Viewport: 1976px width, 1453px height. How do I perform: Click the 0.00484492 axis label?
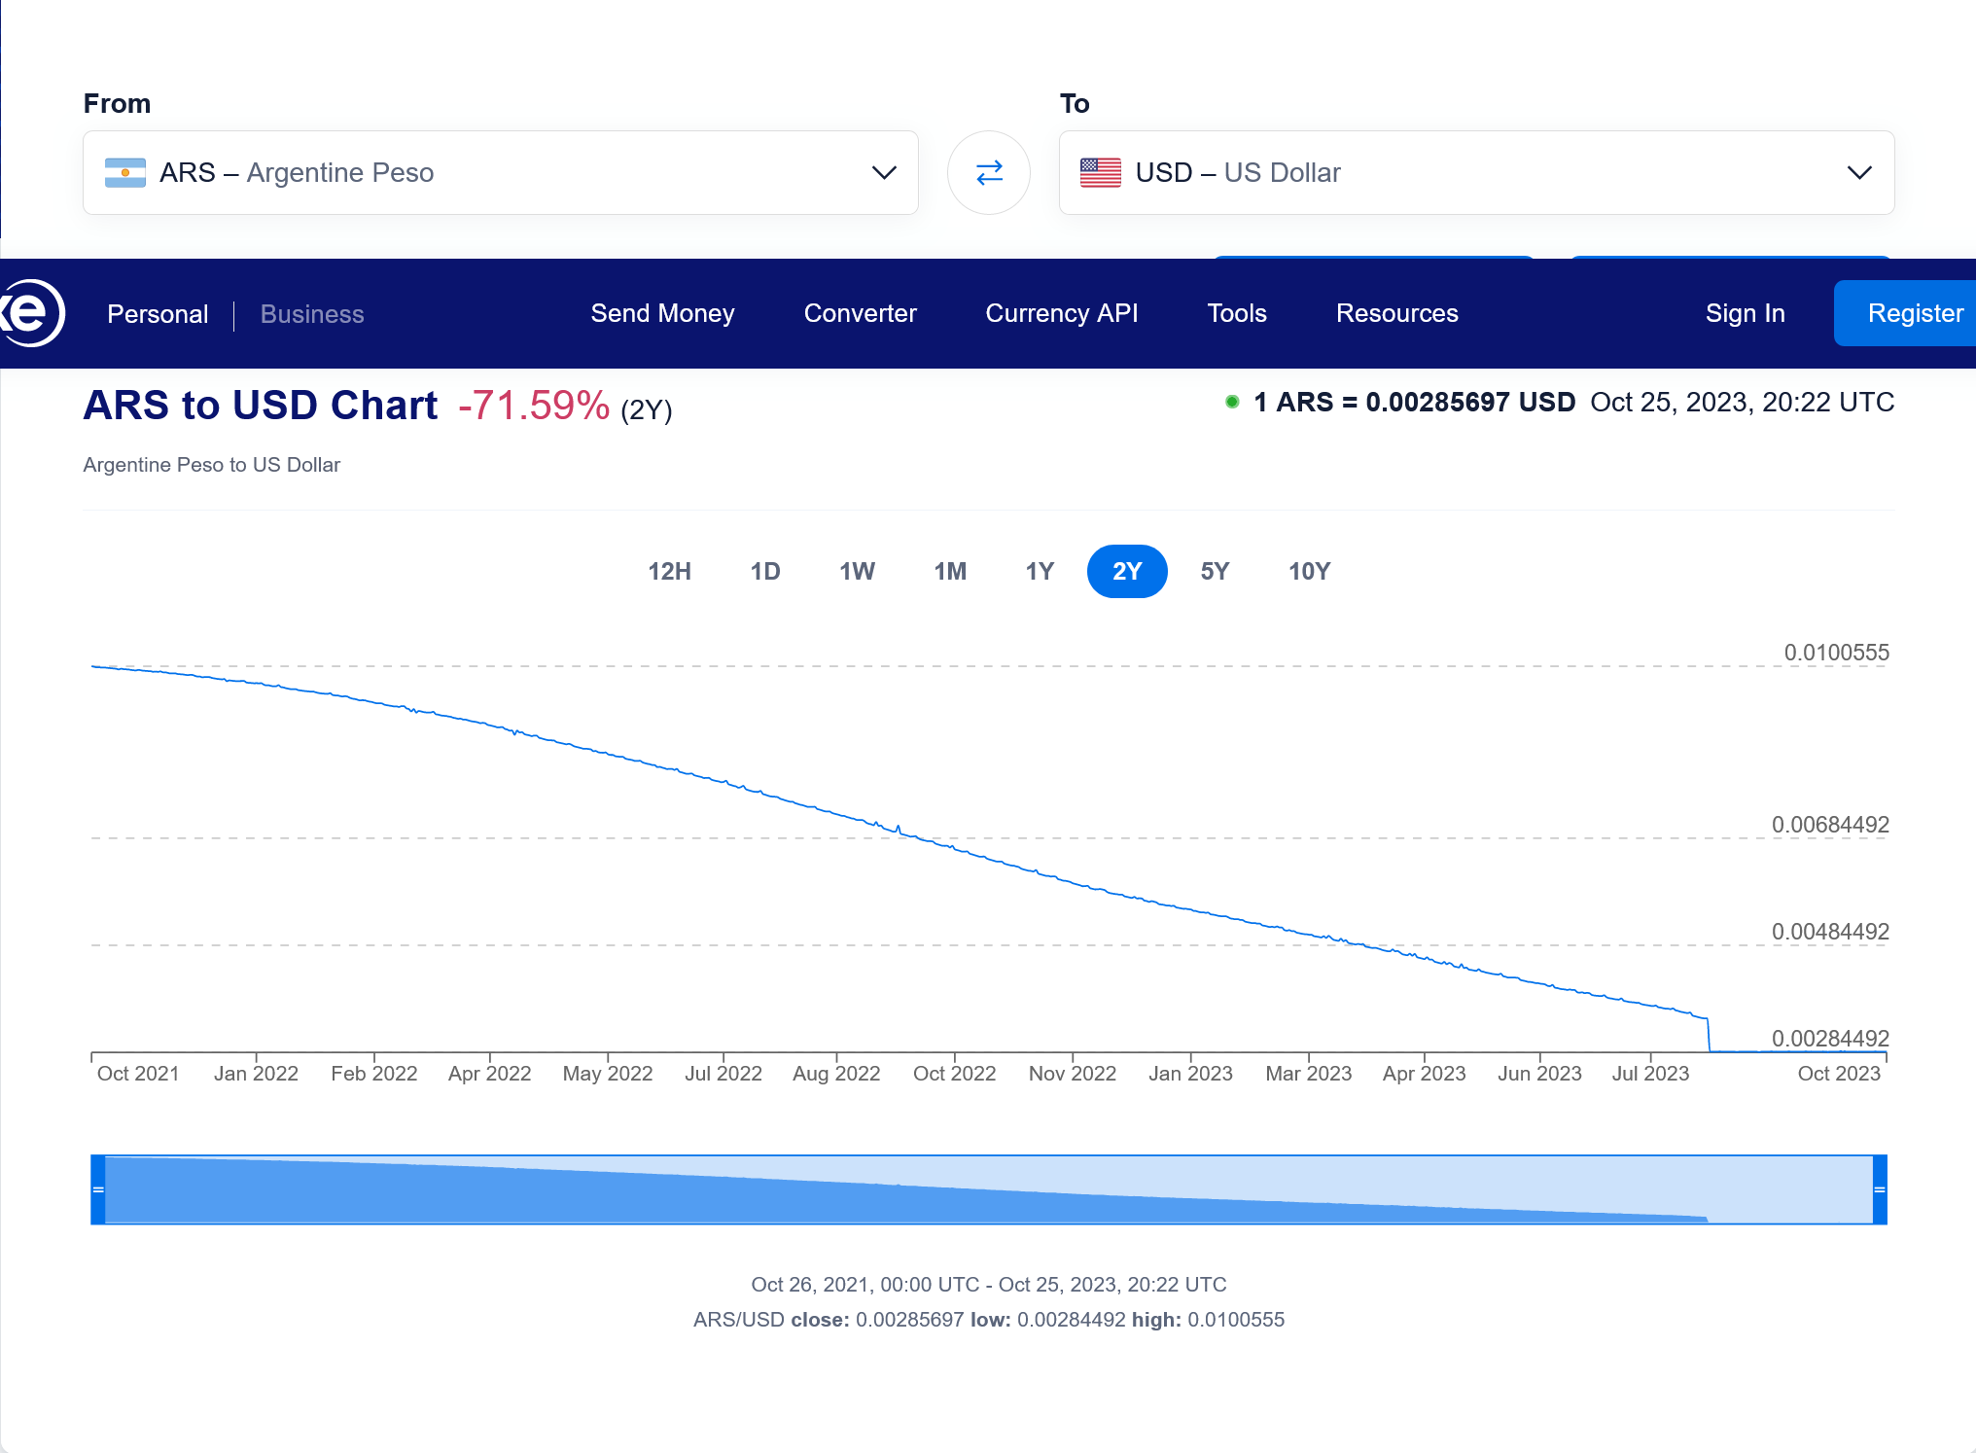coord(1830,932)
